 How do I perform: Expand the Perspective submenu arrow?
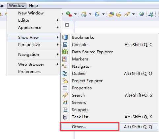coord(58,45)
